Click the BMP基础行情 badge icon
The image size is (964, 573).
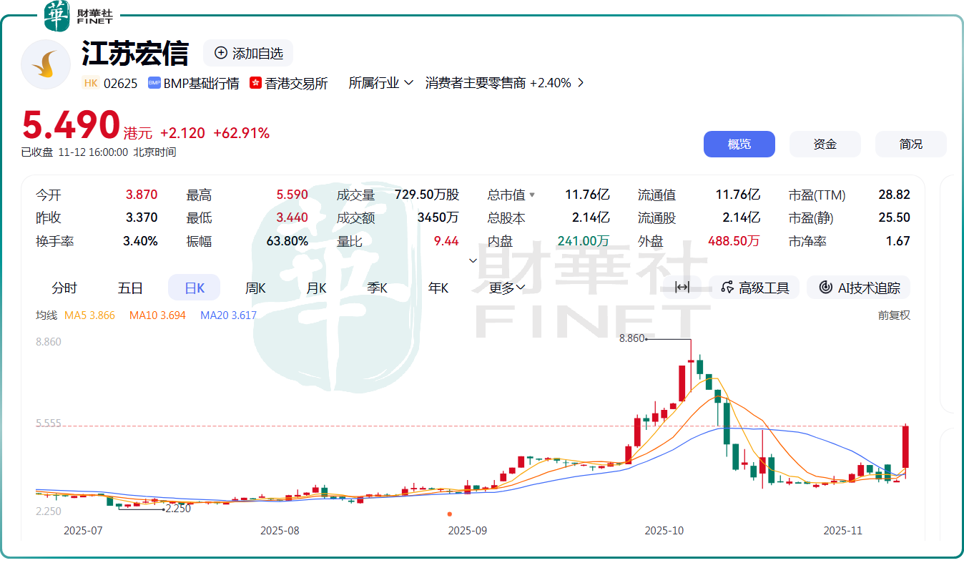point(154,83)
